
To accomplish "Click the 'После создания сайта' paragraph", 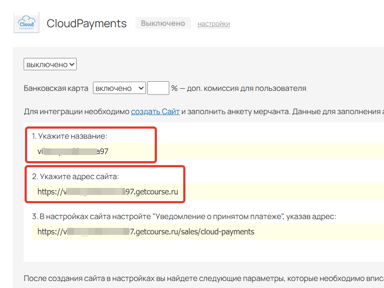I will [x=204, y=278].
